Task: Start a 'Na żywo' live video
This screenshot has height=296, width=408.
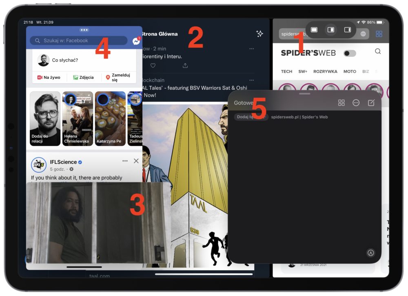Action: point(49,77)
